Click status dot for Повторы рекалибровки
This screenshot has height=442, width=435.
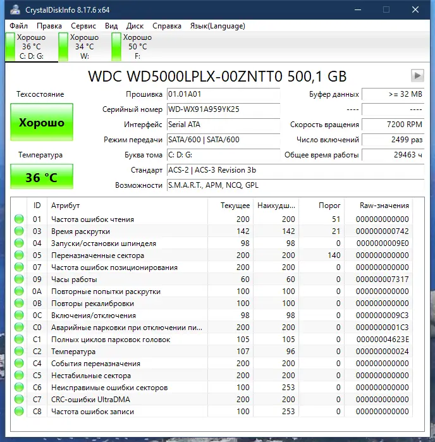pyautogui.click(x=19, y=304)
